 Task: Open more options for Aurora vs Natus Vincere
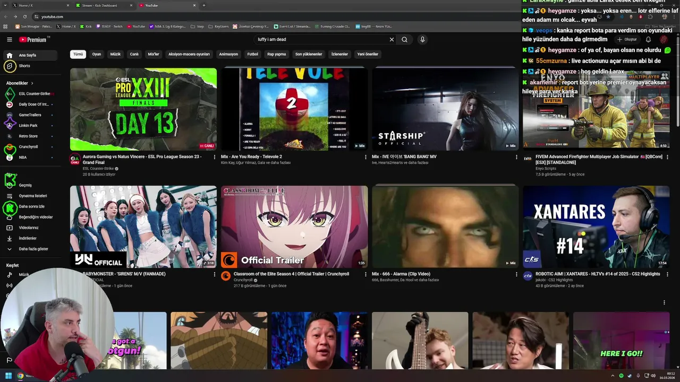tap(215, 157)
